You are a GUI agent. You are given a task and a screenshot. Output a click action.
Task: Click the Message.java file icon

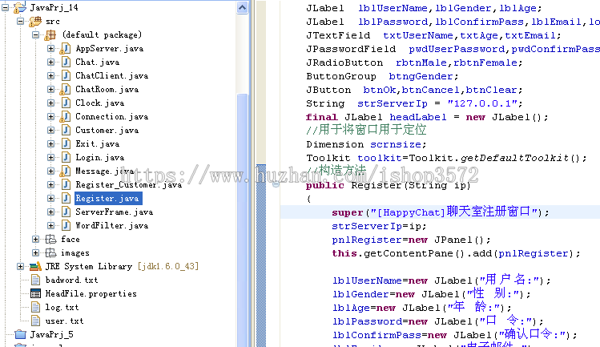[66, 171]
